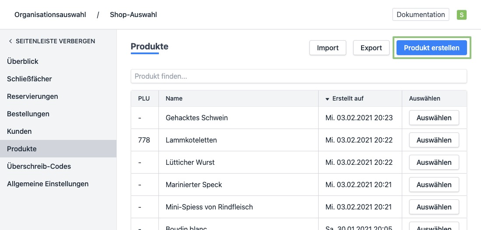The height and width of the screenshot is (230, 481).
Task: Open the Dokumentation link
Action: (421, 14)
